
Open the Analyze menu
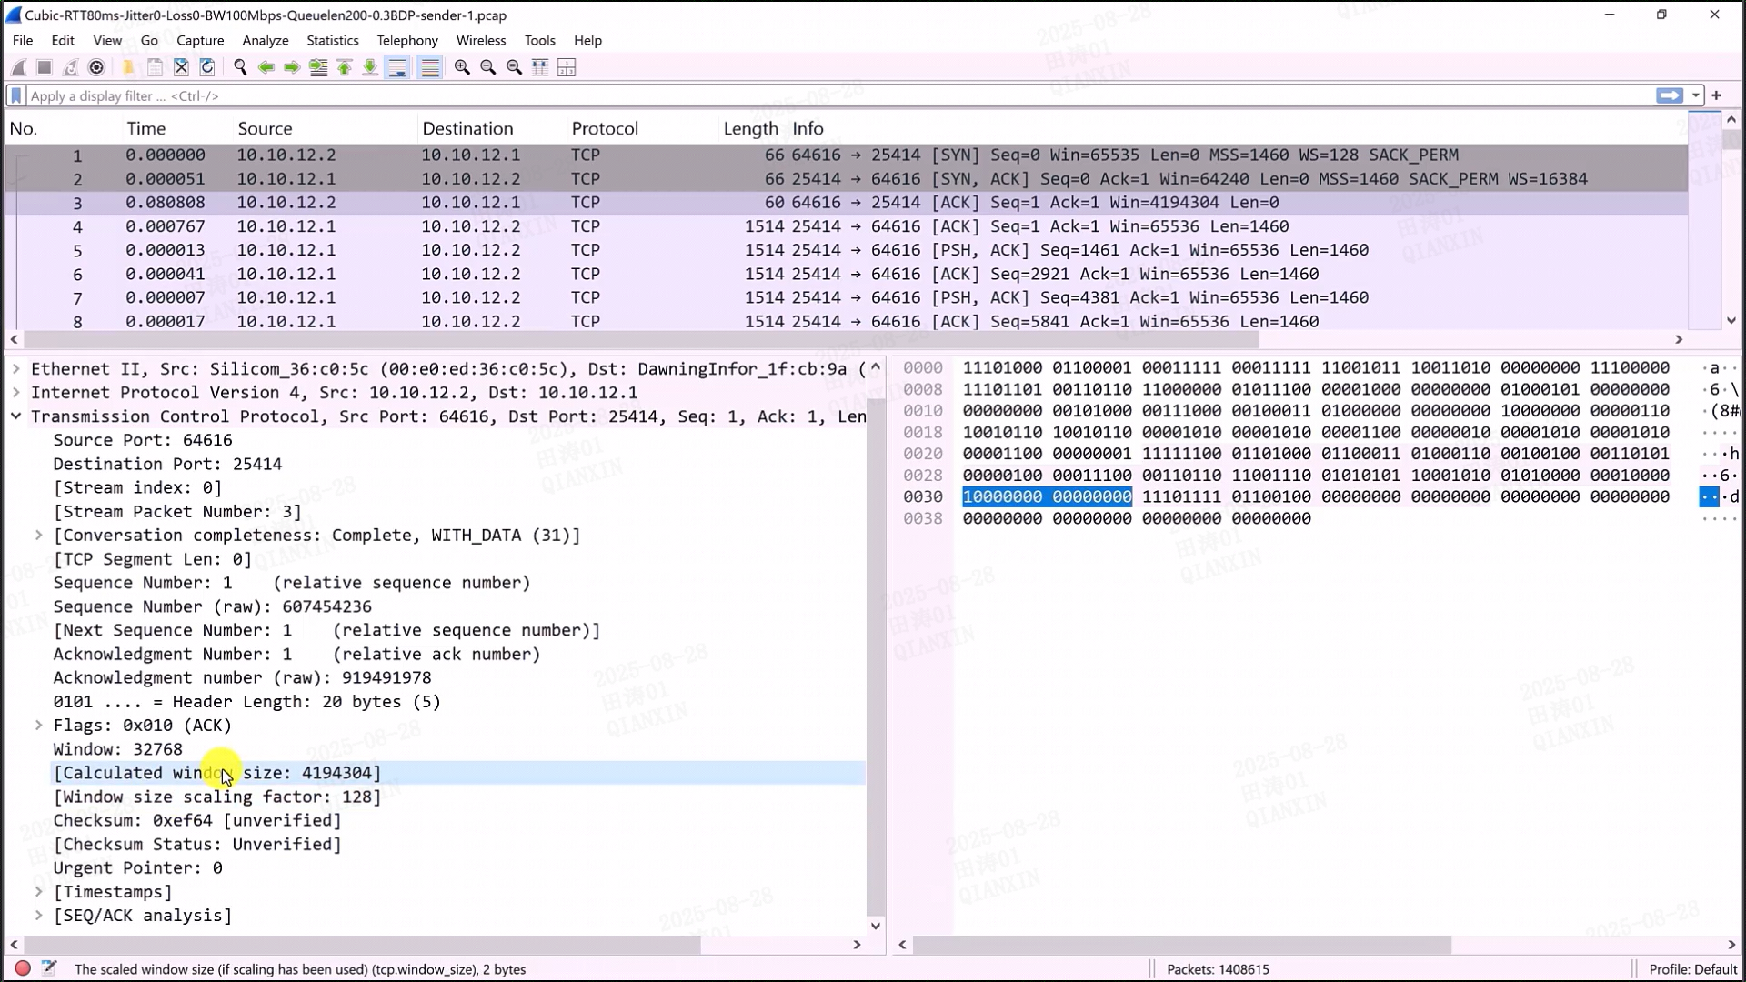pos(265,40)
